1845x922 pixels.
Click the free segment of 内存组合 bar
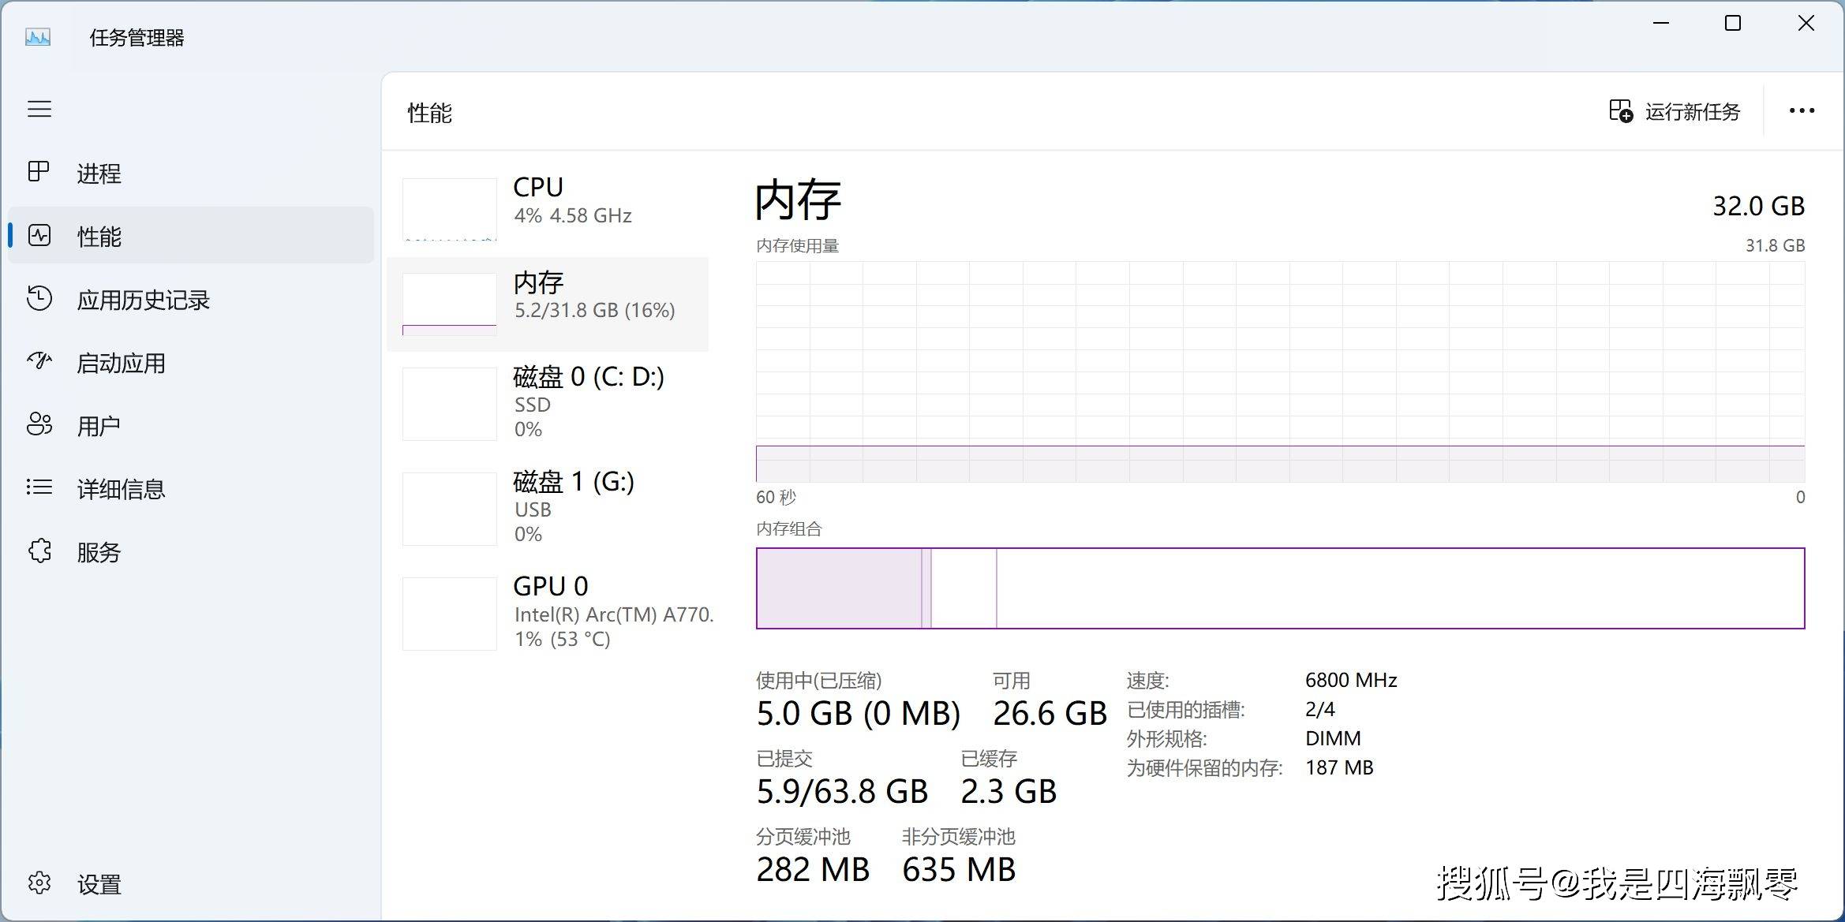(x=1400, y=588)
